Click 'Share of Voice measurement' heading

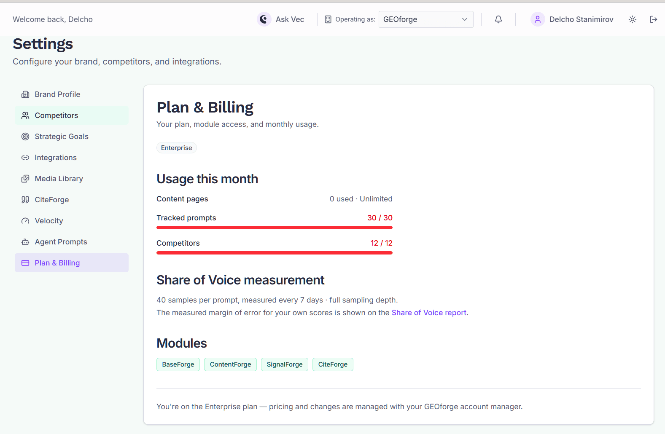240,280
